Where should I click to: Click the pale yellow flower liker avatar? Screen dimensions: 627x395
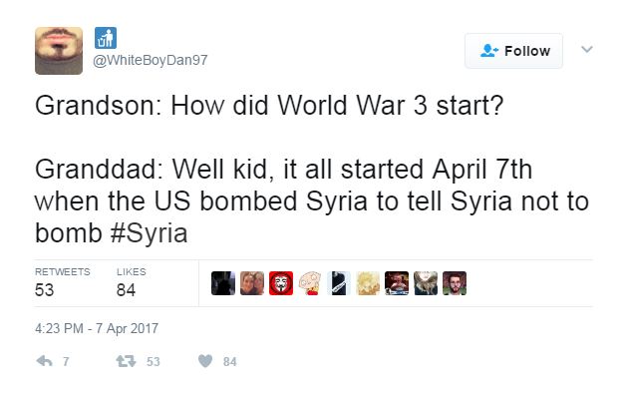368,283
